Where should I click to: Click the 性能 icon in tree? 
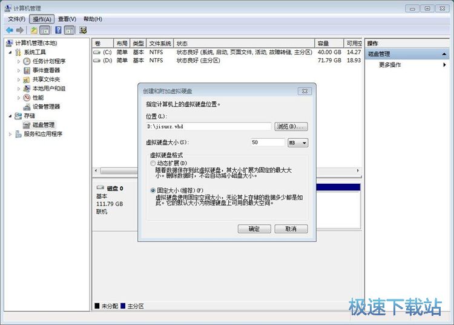point(27,98)
